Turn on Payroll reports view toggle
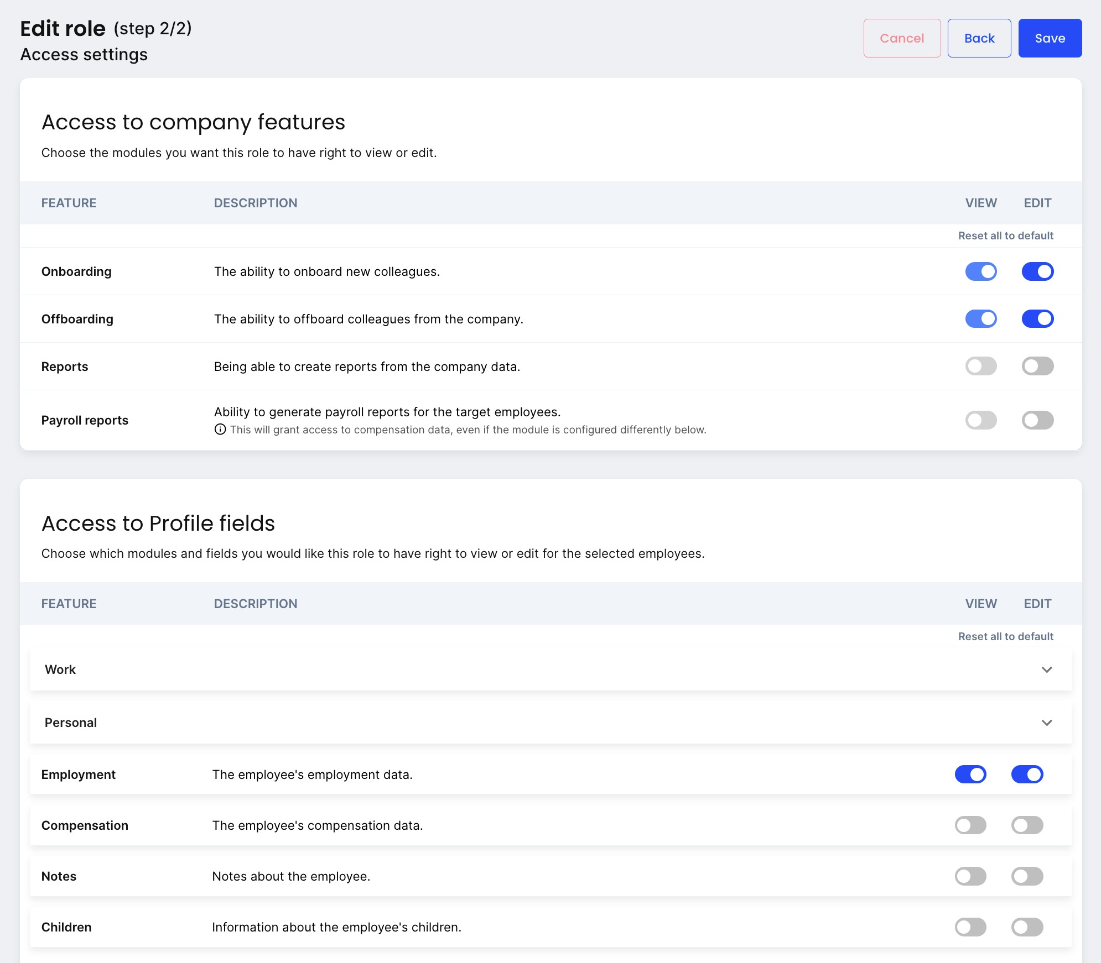The width and height of the screenshot is (1101, 963). (981, 420)
